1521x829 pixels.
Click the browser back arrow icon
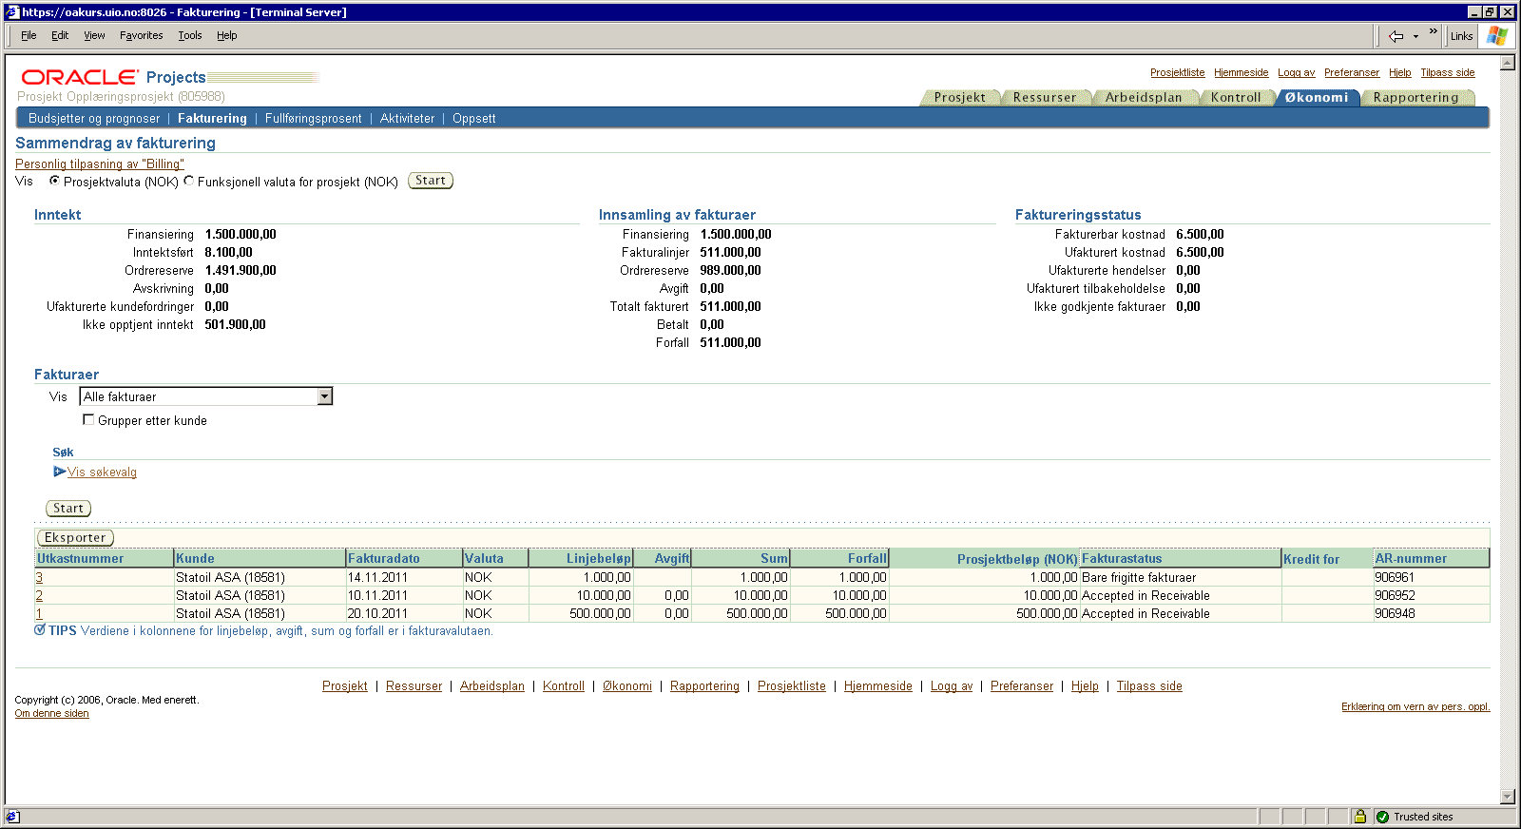[1396, 36]
